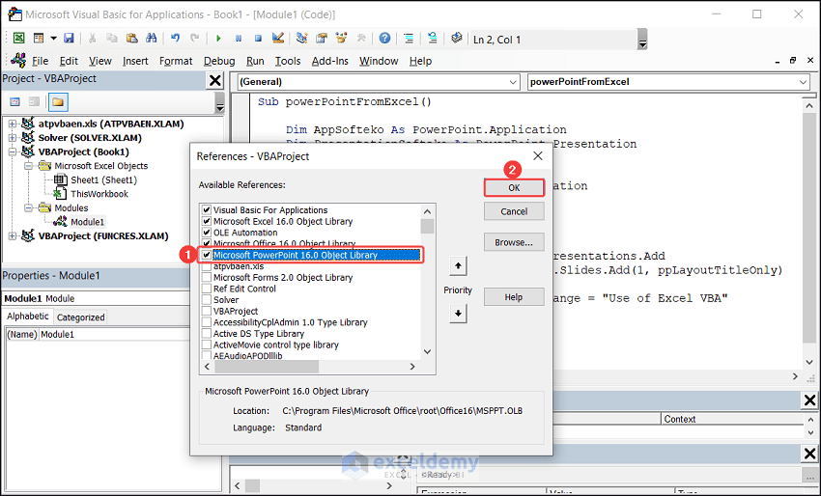Toggle Design Mode icon
Viewport: 821px width, 496px height.
pos(278,39)
